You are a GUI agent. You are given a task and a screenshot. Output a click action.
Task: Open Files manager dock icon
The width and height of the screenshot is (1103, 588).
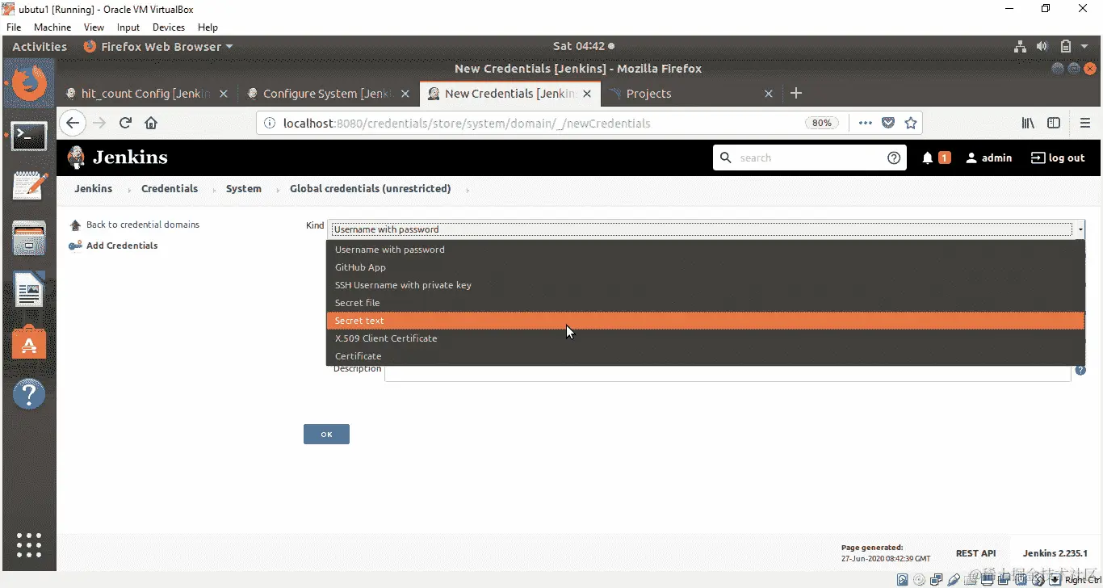click(x=29, y=239)
